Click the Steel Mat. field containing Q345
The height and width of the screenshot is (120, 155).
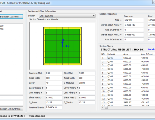[x=86, y=73]
